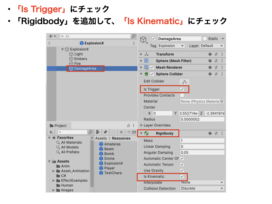This screenshot has width=272, height=204.
Task: Open the hierarchy add (+) menu
Action: (x=52, y=36)
